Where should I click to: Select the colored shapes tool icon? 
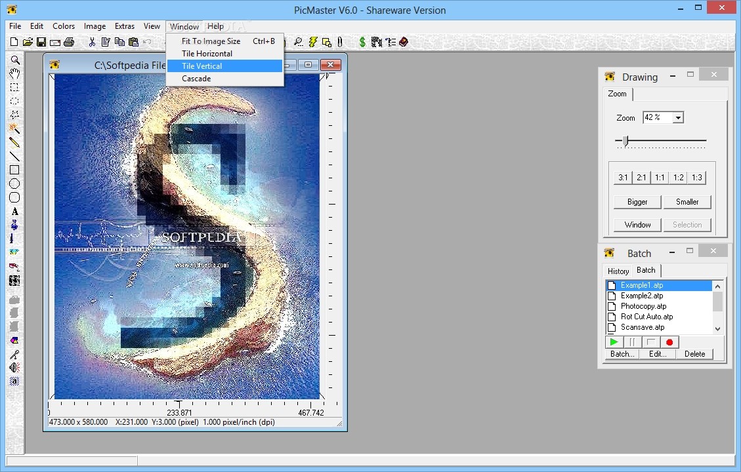[x=14, y=340]
